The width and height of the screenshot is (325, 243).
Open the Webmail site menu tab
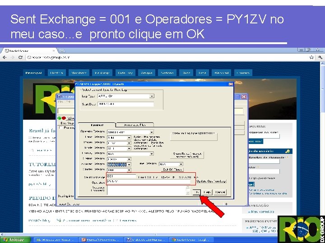221,73
